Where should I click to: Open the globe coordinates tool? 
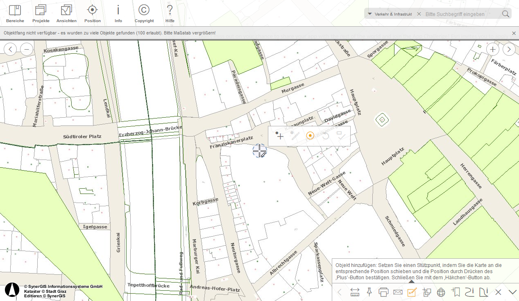point(441,292)
